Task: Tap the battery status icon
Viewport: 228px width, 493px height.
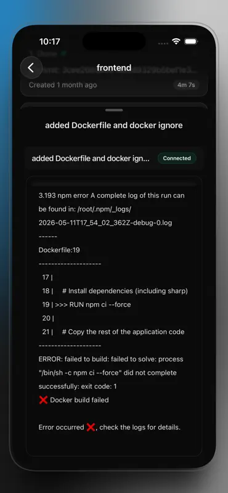Action: coord(190,41)
